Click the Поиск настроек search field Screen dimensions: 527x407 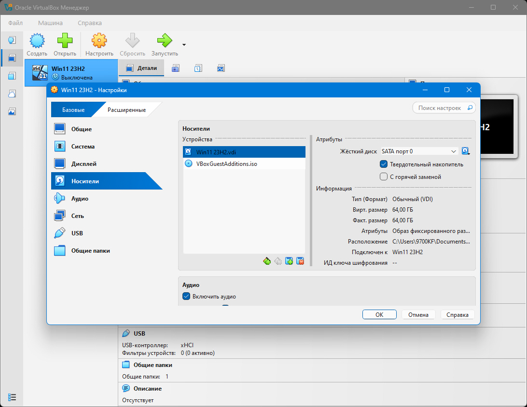tap(444, 108)
